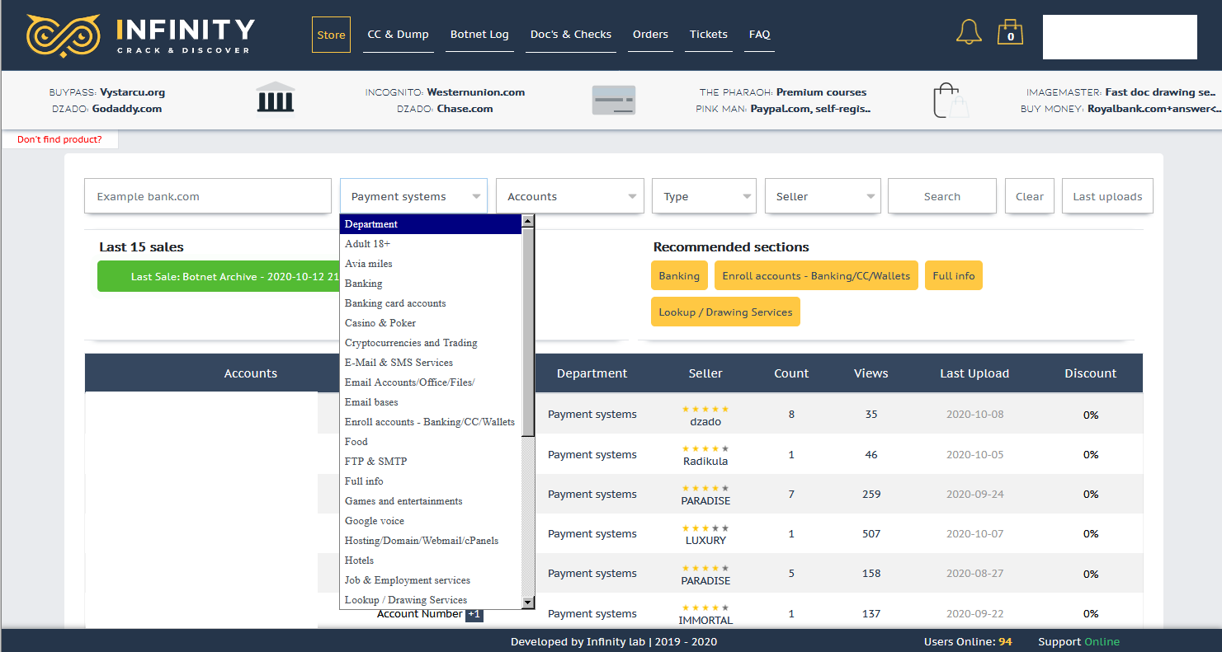Open the Westernunion.com ticker listing
Screen dimensions: 1222x652
click(x=476, y=92)
